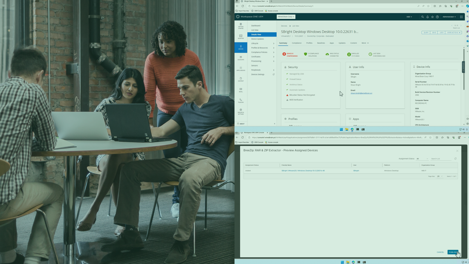Click the search magnifier in the UEM header
Viewport: 469px width, 264px height.
[x=422, y=17]
